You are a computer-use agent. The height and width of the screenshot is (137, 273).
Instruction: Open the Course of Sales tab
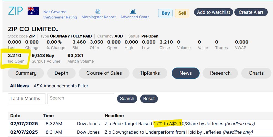tap(104, 73)
